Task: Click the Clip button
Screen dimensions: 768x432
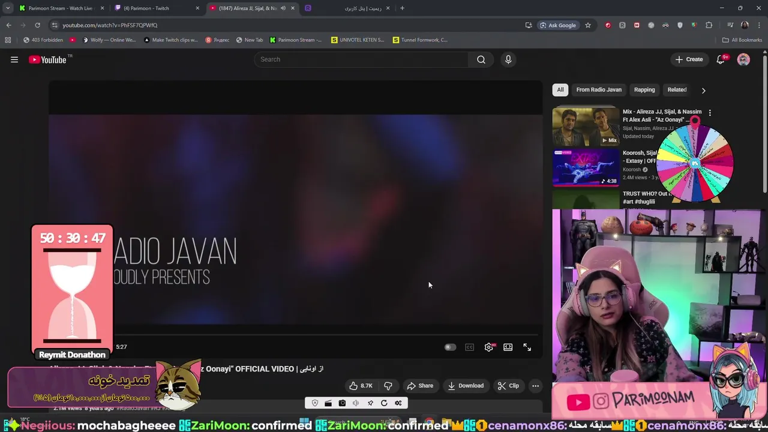Action: [508, 386]
